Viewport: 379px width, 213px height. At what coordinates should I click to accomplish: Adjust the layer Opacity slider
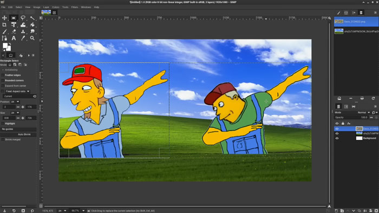[352, 118]
